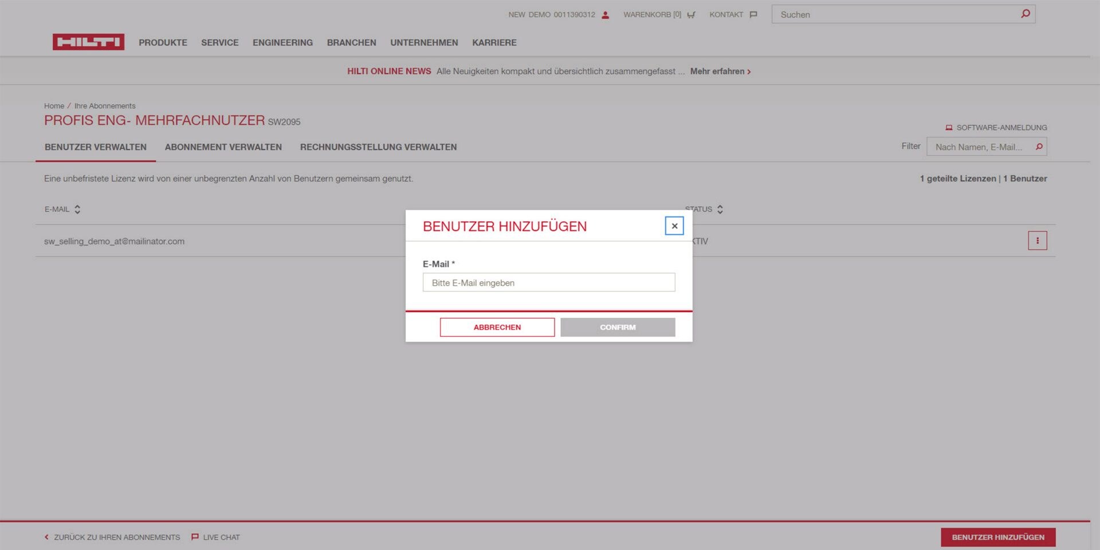Click the Kontakt flag icon

click(753, 15)
